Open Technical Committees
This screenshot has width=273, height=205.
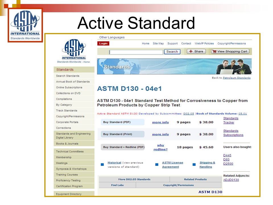[74, 151]
